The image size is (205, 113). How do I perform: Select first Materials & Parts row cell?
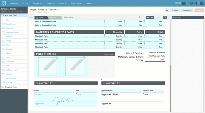[69, 36]
